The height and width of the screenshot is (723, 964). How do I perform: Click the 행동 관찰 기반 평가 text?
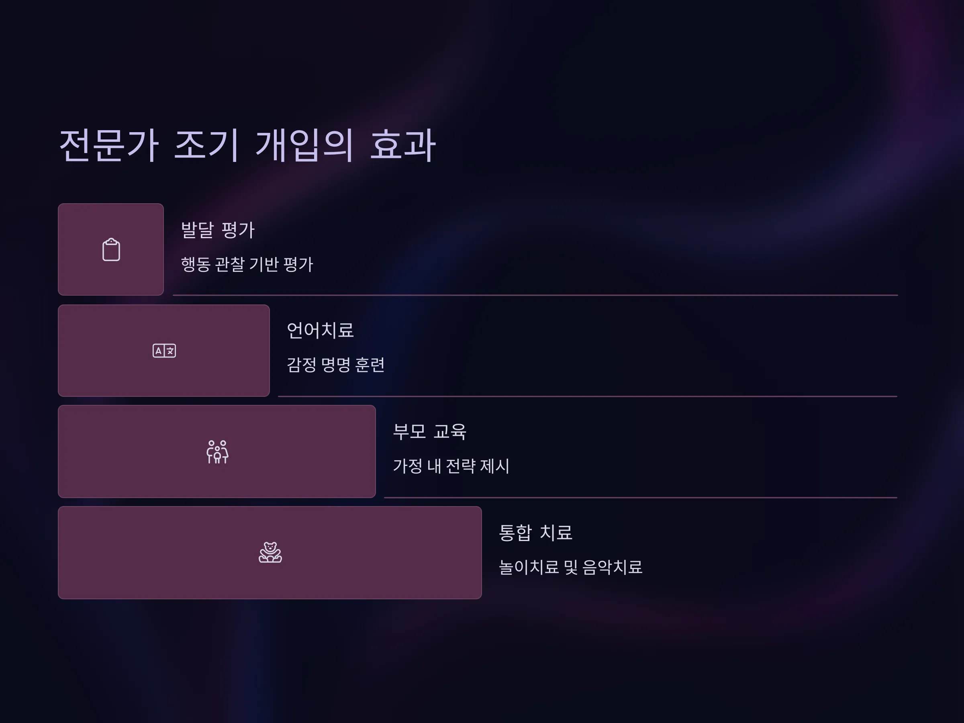click(247, 264)
